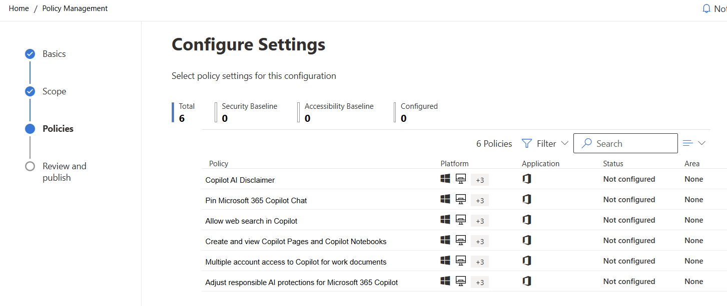The height and width of the screenshot is (306, 727).
Task: Click the application icon on Multiple account access row
Action: [x=526, y=261]
